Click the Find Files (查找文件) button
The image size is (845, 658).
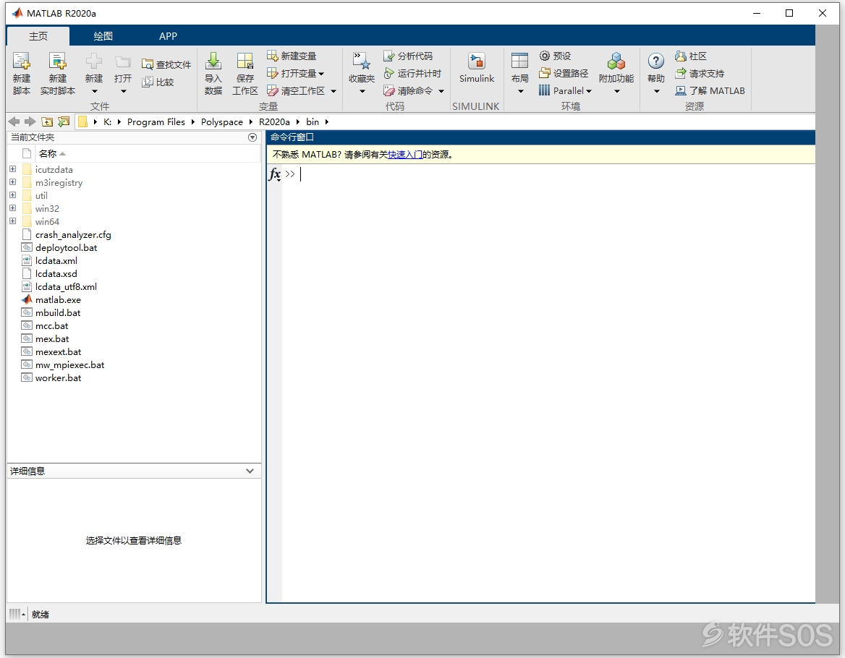(166, 64)
